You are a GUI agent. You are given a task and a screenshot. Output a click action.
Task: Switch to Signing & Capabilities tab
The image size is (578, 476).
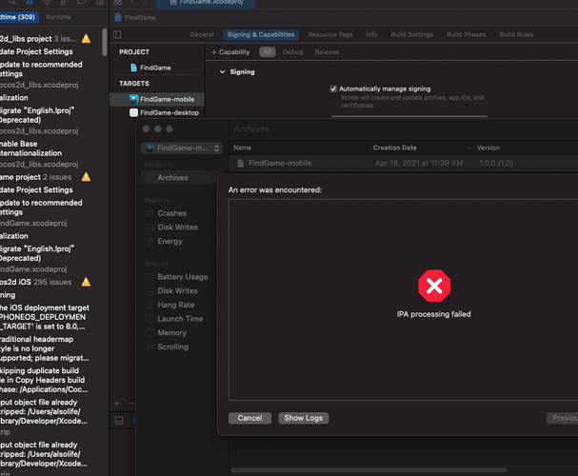click(261, 34)
